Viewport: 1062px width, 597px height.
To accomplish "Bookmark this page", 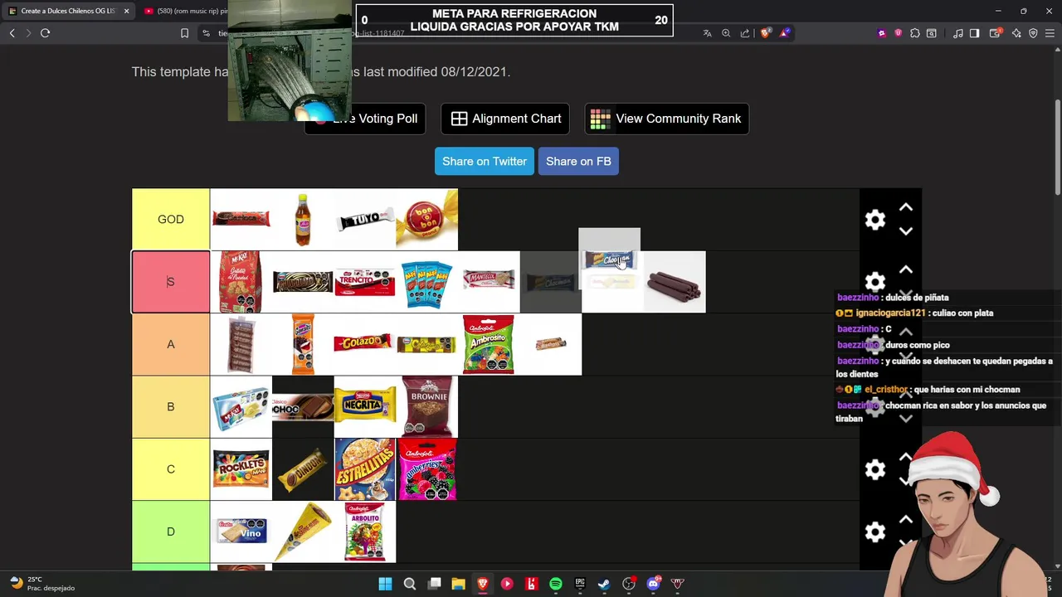I will (x=184, y=33).
